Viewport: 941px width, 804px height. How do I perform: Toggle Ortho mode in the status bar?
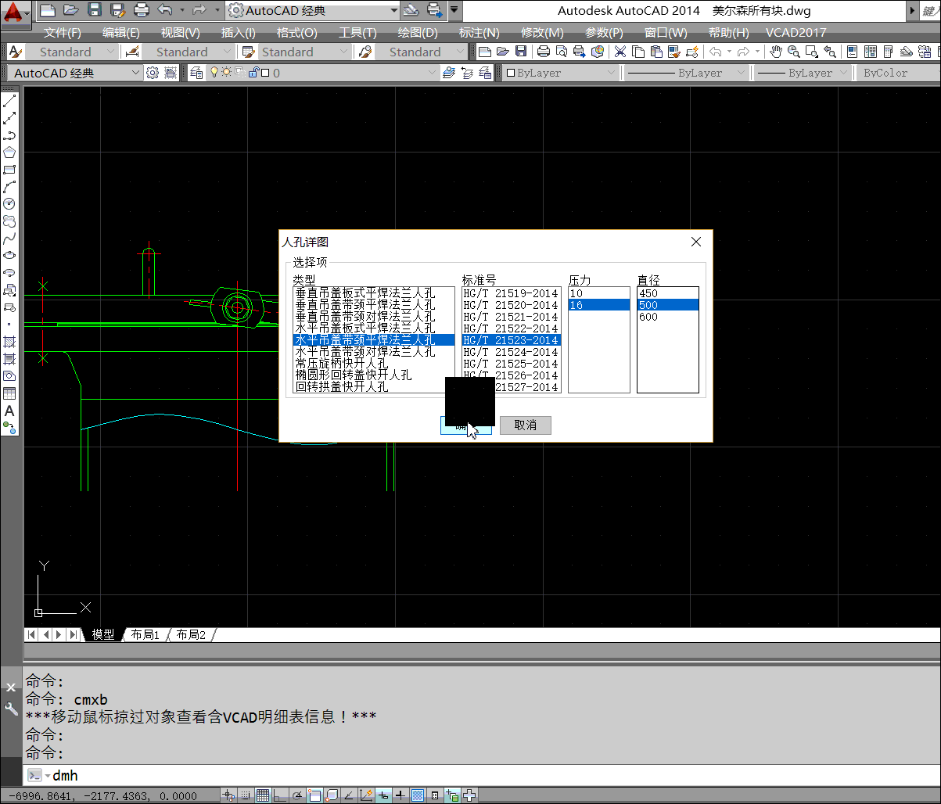click(x=280, y=795)
